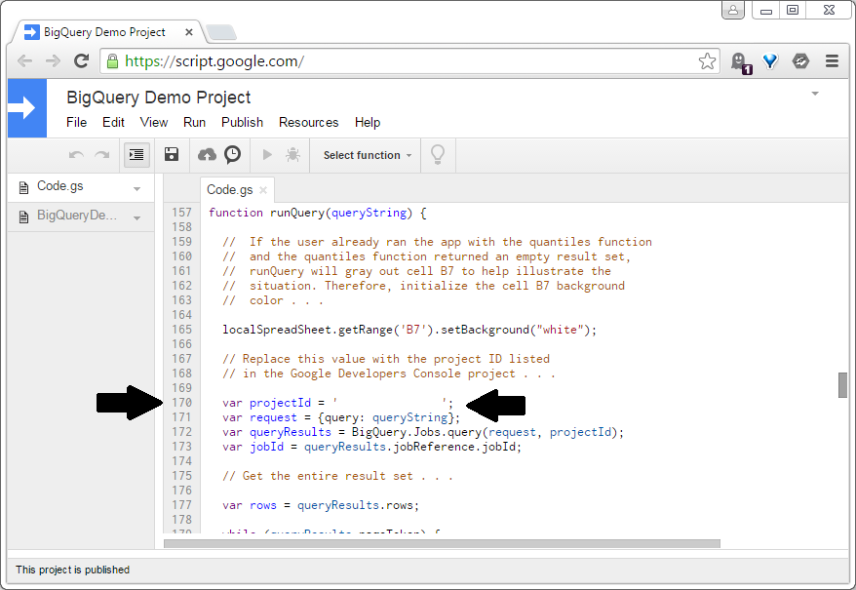Click the Undo arrow in the toolbar
This screenshot has width=856, height=590.
[76, 155]
